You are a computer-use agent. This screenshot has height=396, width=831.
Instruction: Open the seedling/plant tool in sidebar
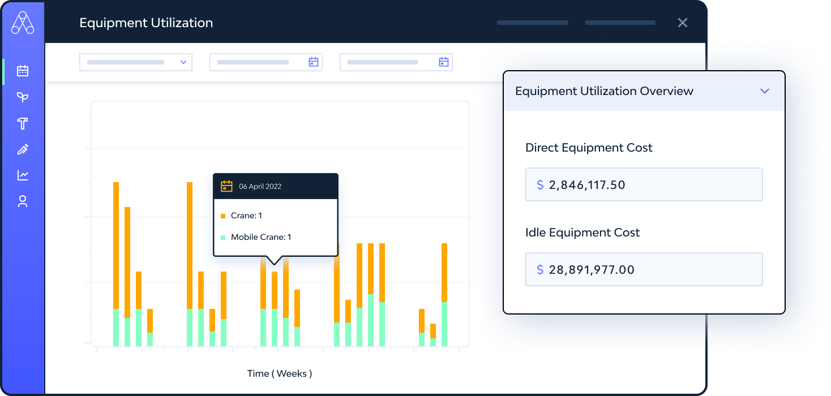22,97
